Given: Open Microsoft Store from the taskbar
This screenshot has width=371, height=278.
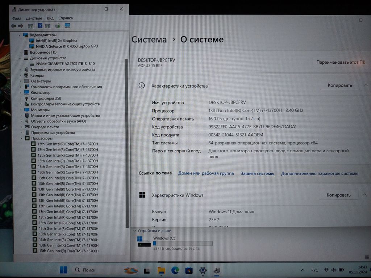Looking at the screenshot, I should click(189, 270).
